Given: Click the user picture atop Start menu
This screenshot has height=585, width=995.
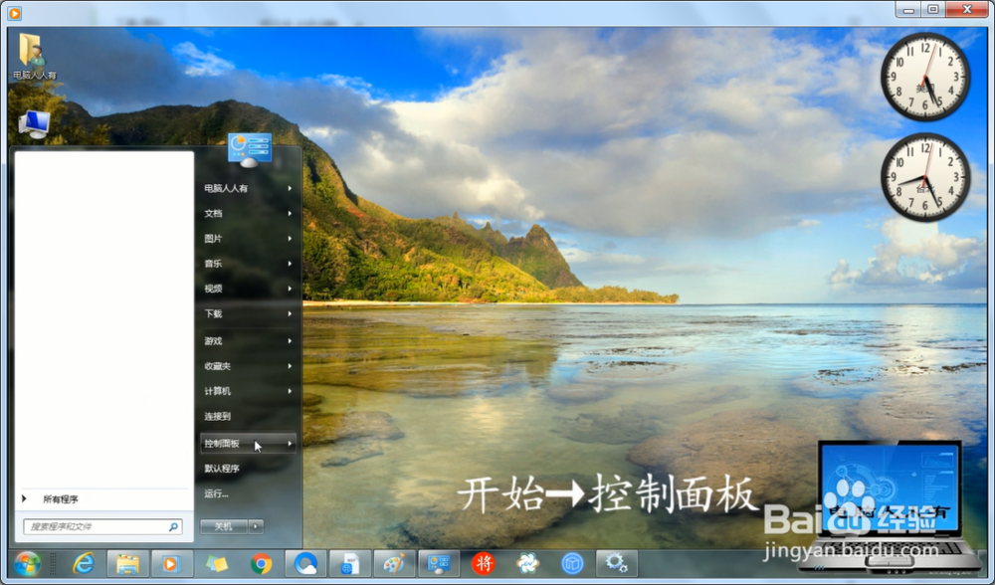Looking at the screenshot, I should pyautogui.click(x=250, y=150).
